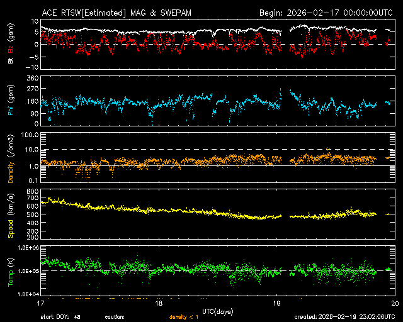Click day 20 tick on time axis
The width and height of the screenshot is (403, 322).
coord(394,303)
